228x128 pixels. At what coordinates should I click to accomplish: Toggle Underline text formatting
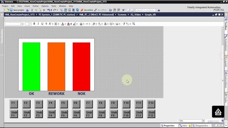point(42,24)
